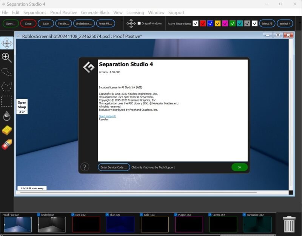302x236 pixels.
Task: Click the Save toolbar button
Action: coord(46,23)
